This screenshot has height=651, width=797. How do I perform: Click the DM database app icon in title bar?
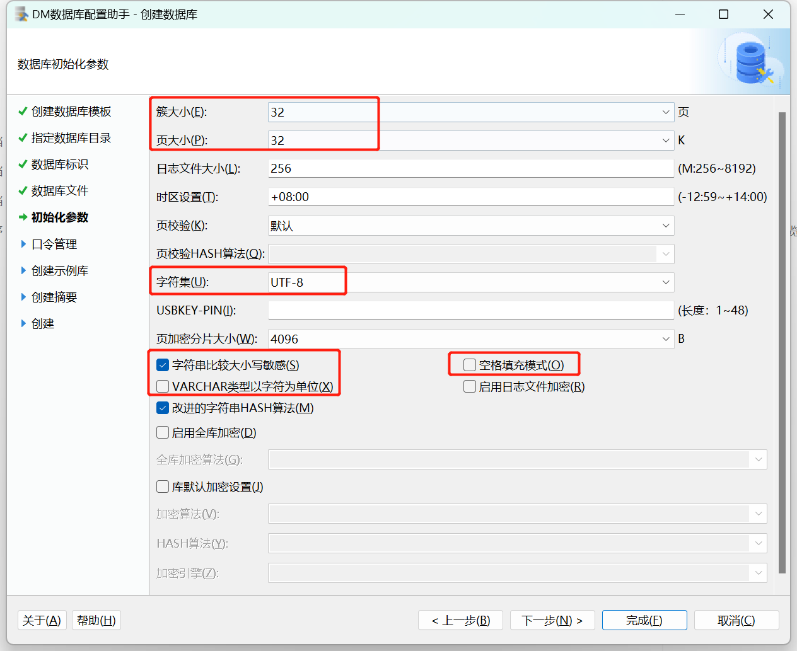pos(21,14)
